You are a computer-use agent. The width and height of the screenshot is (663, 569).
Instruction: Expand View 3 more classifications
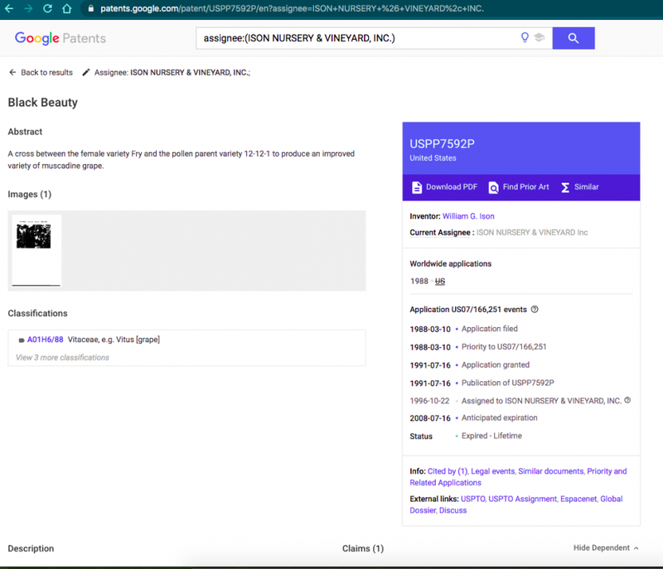[63, 357]
